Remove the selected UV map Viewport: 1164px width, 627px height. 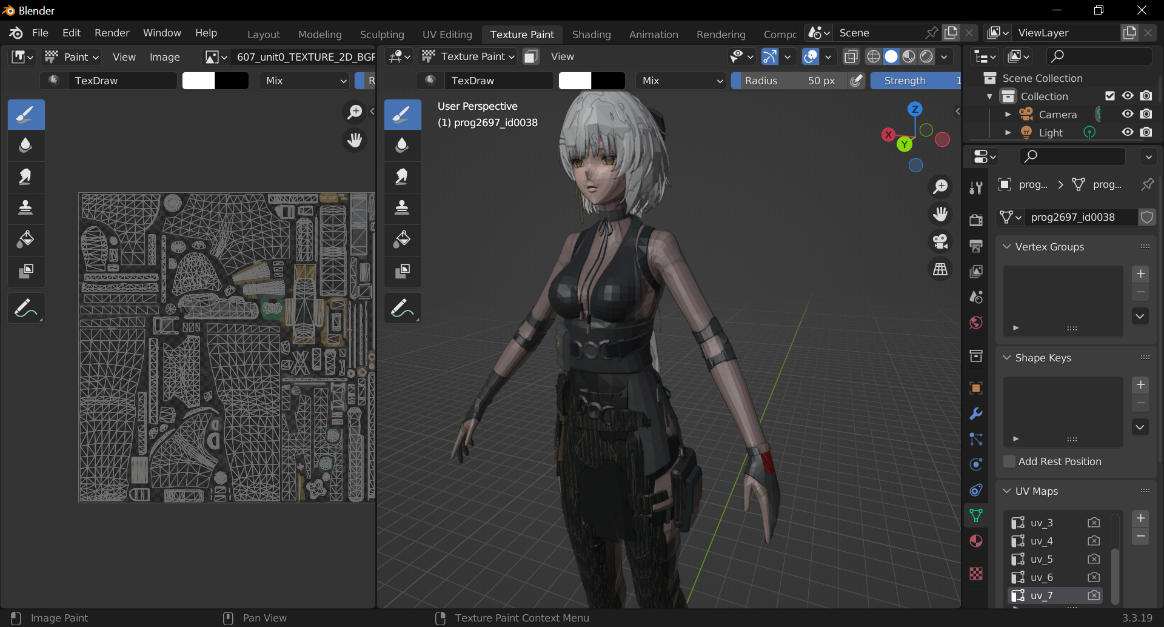pos(1140,537)
